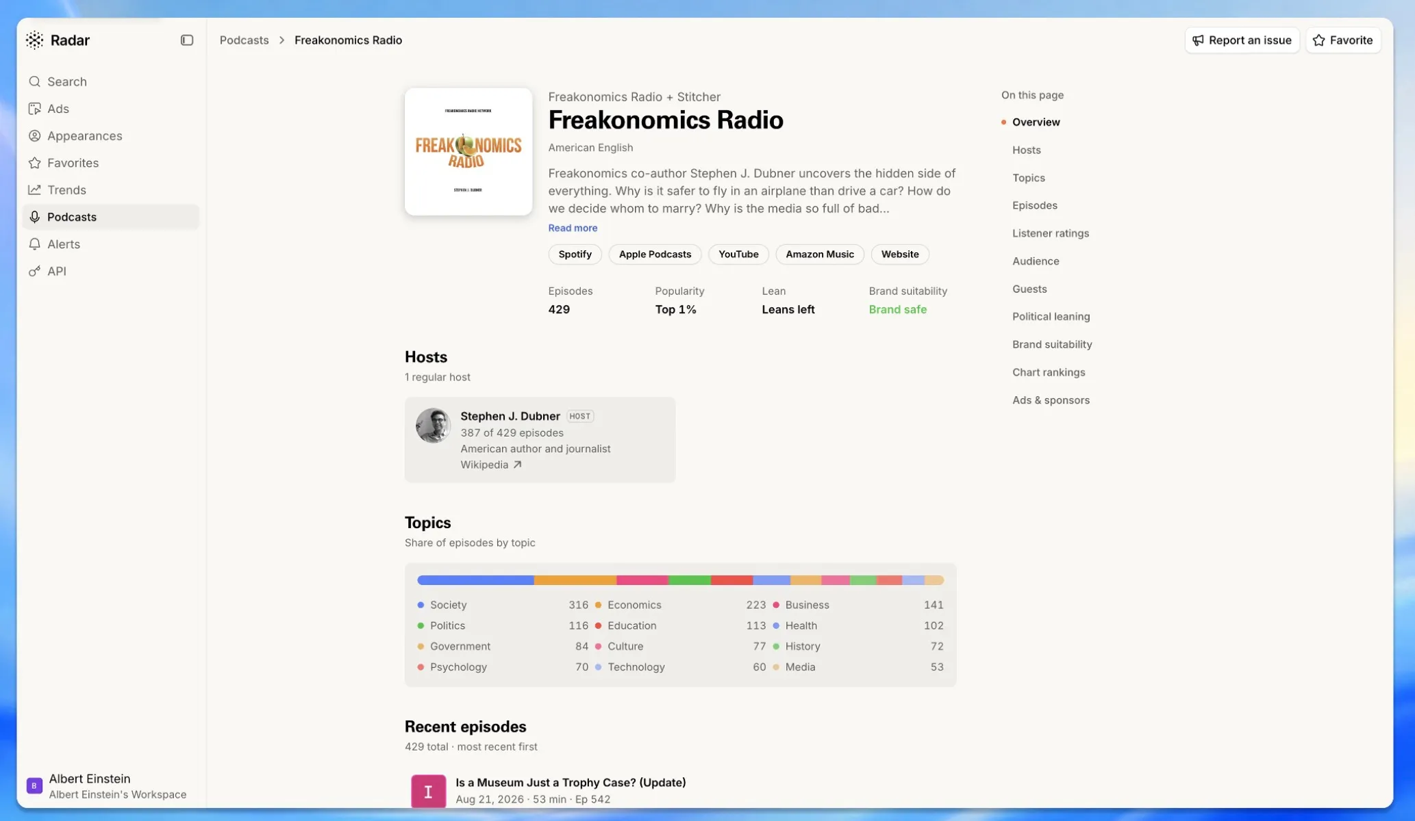The image size is (1415, 821).
Task: Add the podcast with the Favorite button
Action: [x=1343, y=40]
